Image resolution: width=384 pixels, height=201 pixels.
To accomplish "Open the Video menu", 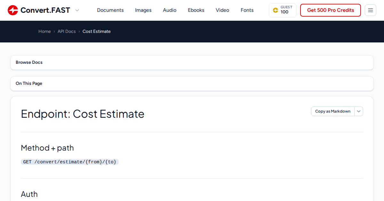I will pos(222,10).
